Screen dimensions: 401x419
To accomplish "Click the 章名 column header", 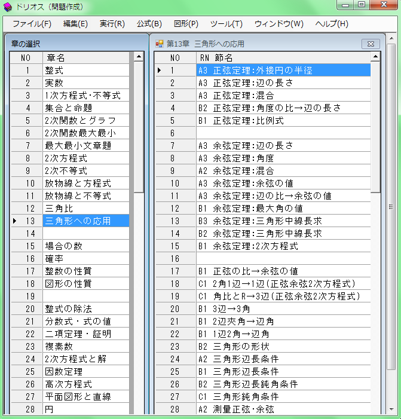I will click(85, 58).
